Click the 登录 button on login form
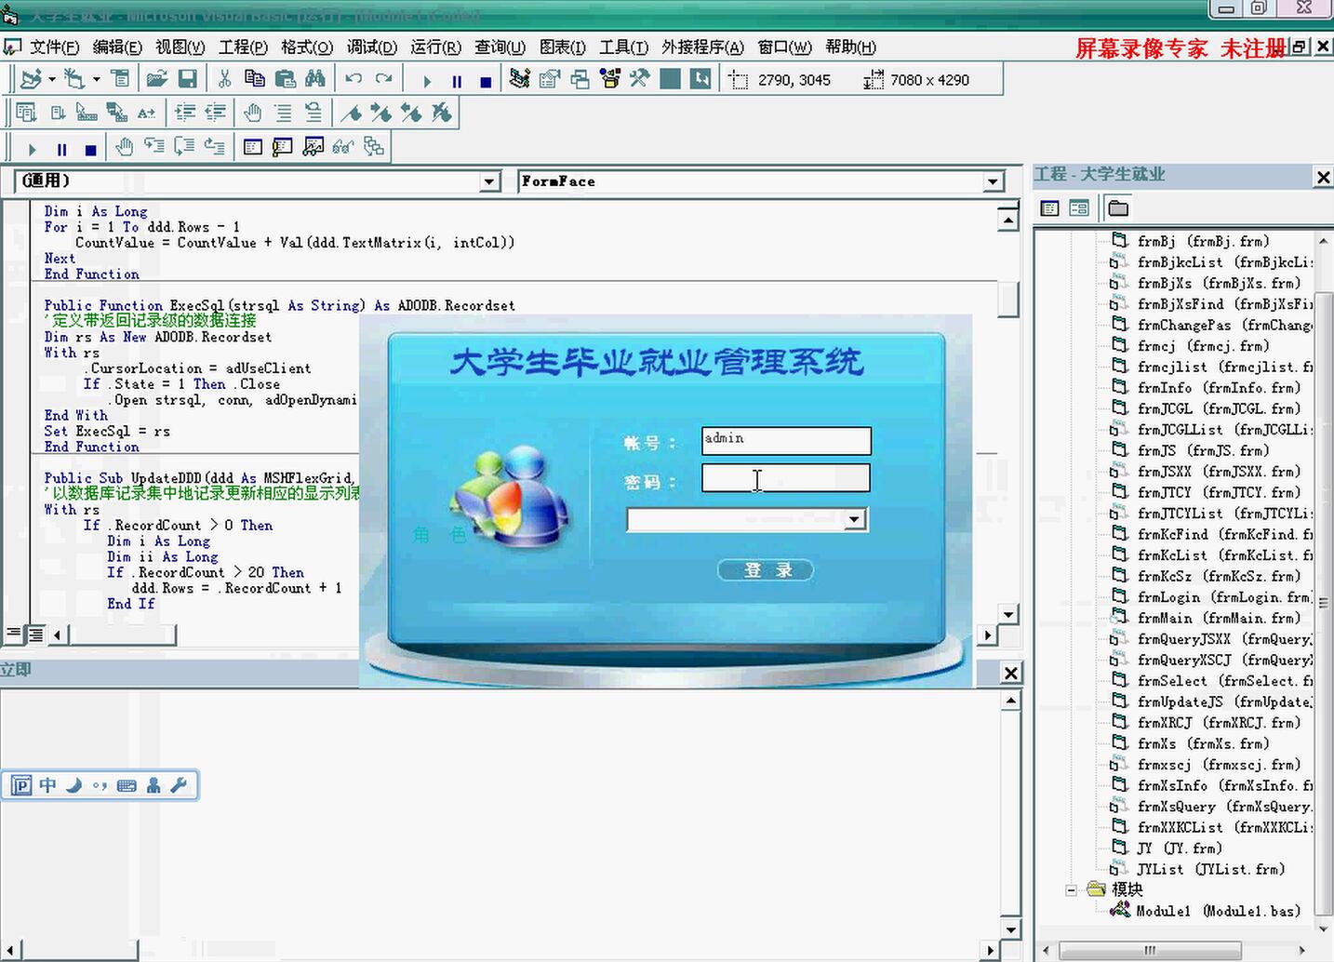 pos(766,570)
